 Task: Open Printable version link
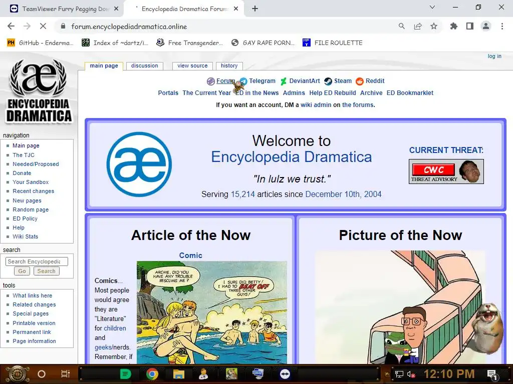34,323
